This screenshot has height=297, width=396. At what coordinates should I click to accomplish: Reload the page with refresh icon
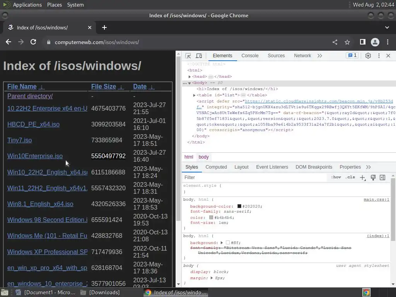[x=33, y=42]
